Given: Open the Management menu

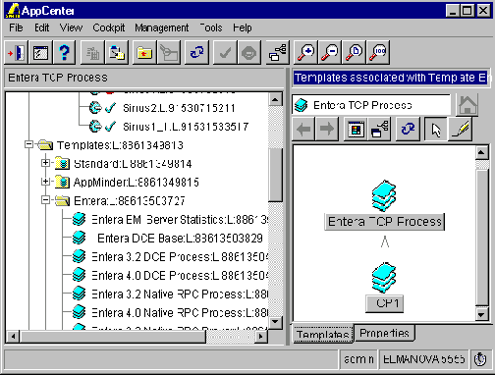Looking at the screenshot, I should point(162,27).
